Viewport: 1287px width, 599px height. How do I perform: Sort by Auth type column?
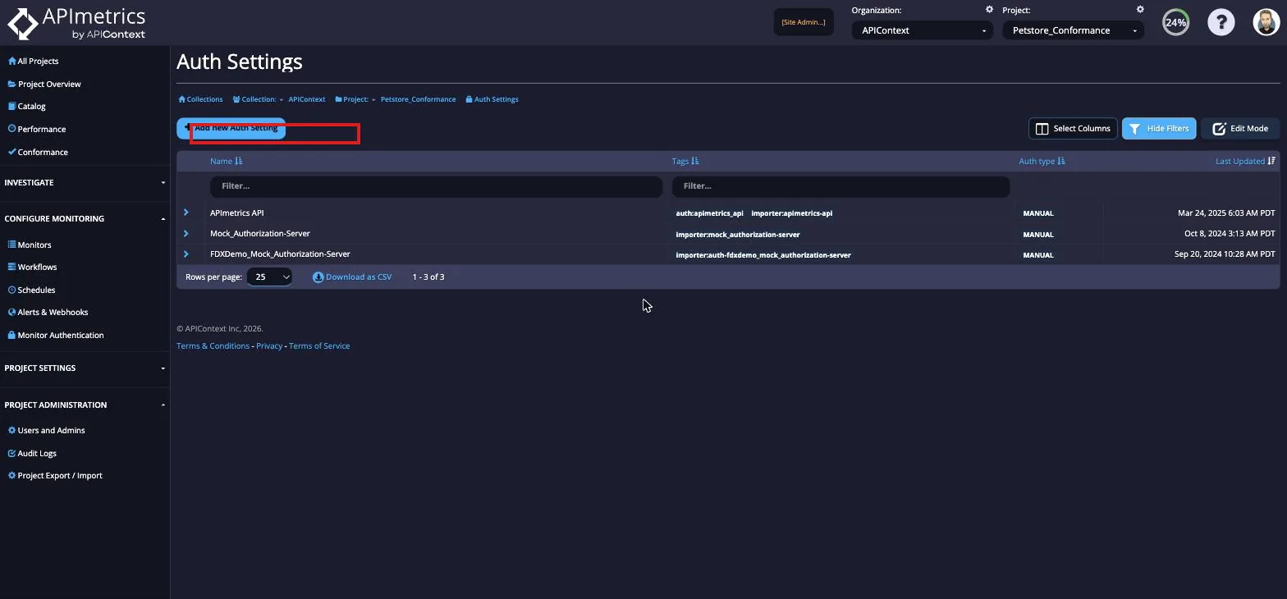[x=1042, y=161]
